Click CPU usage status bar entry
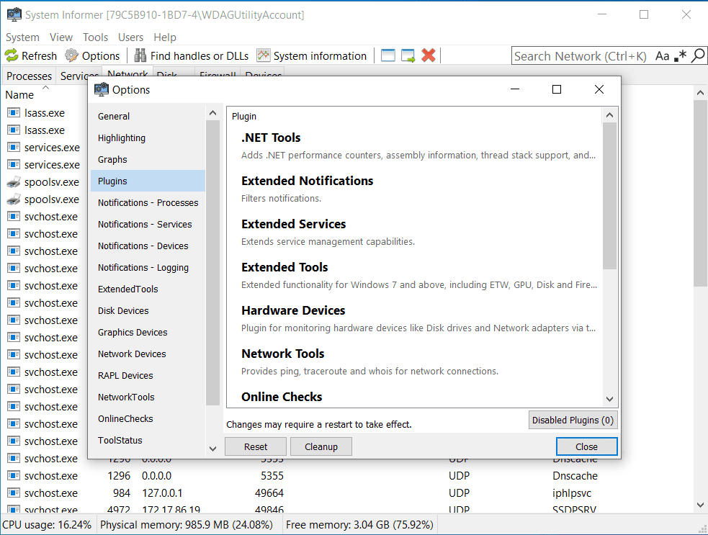 [x=47, y=525]
